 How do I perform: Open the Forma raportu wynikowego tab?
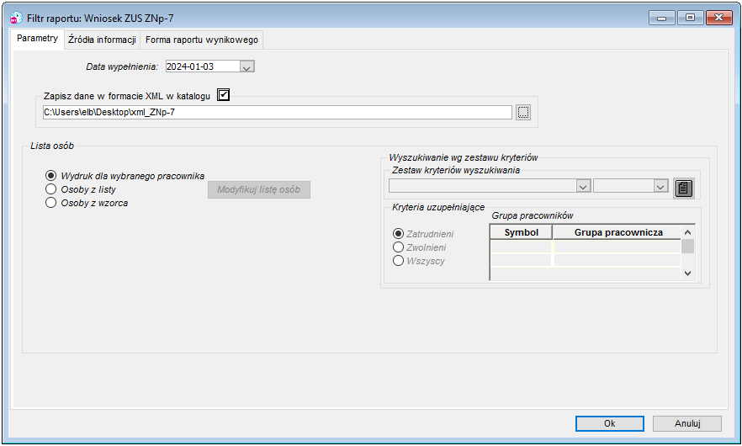click(x=202, y=40)
